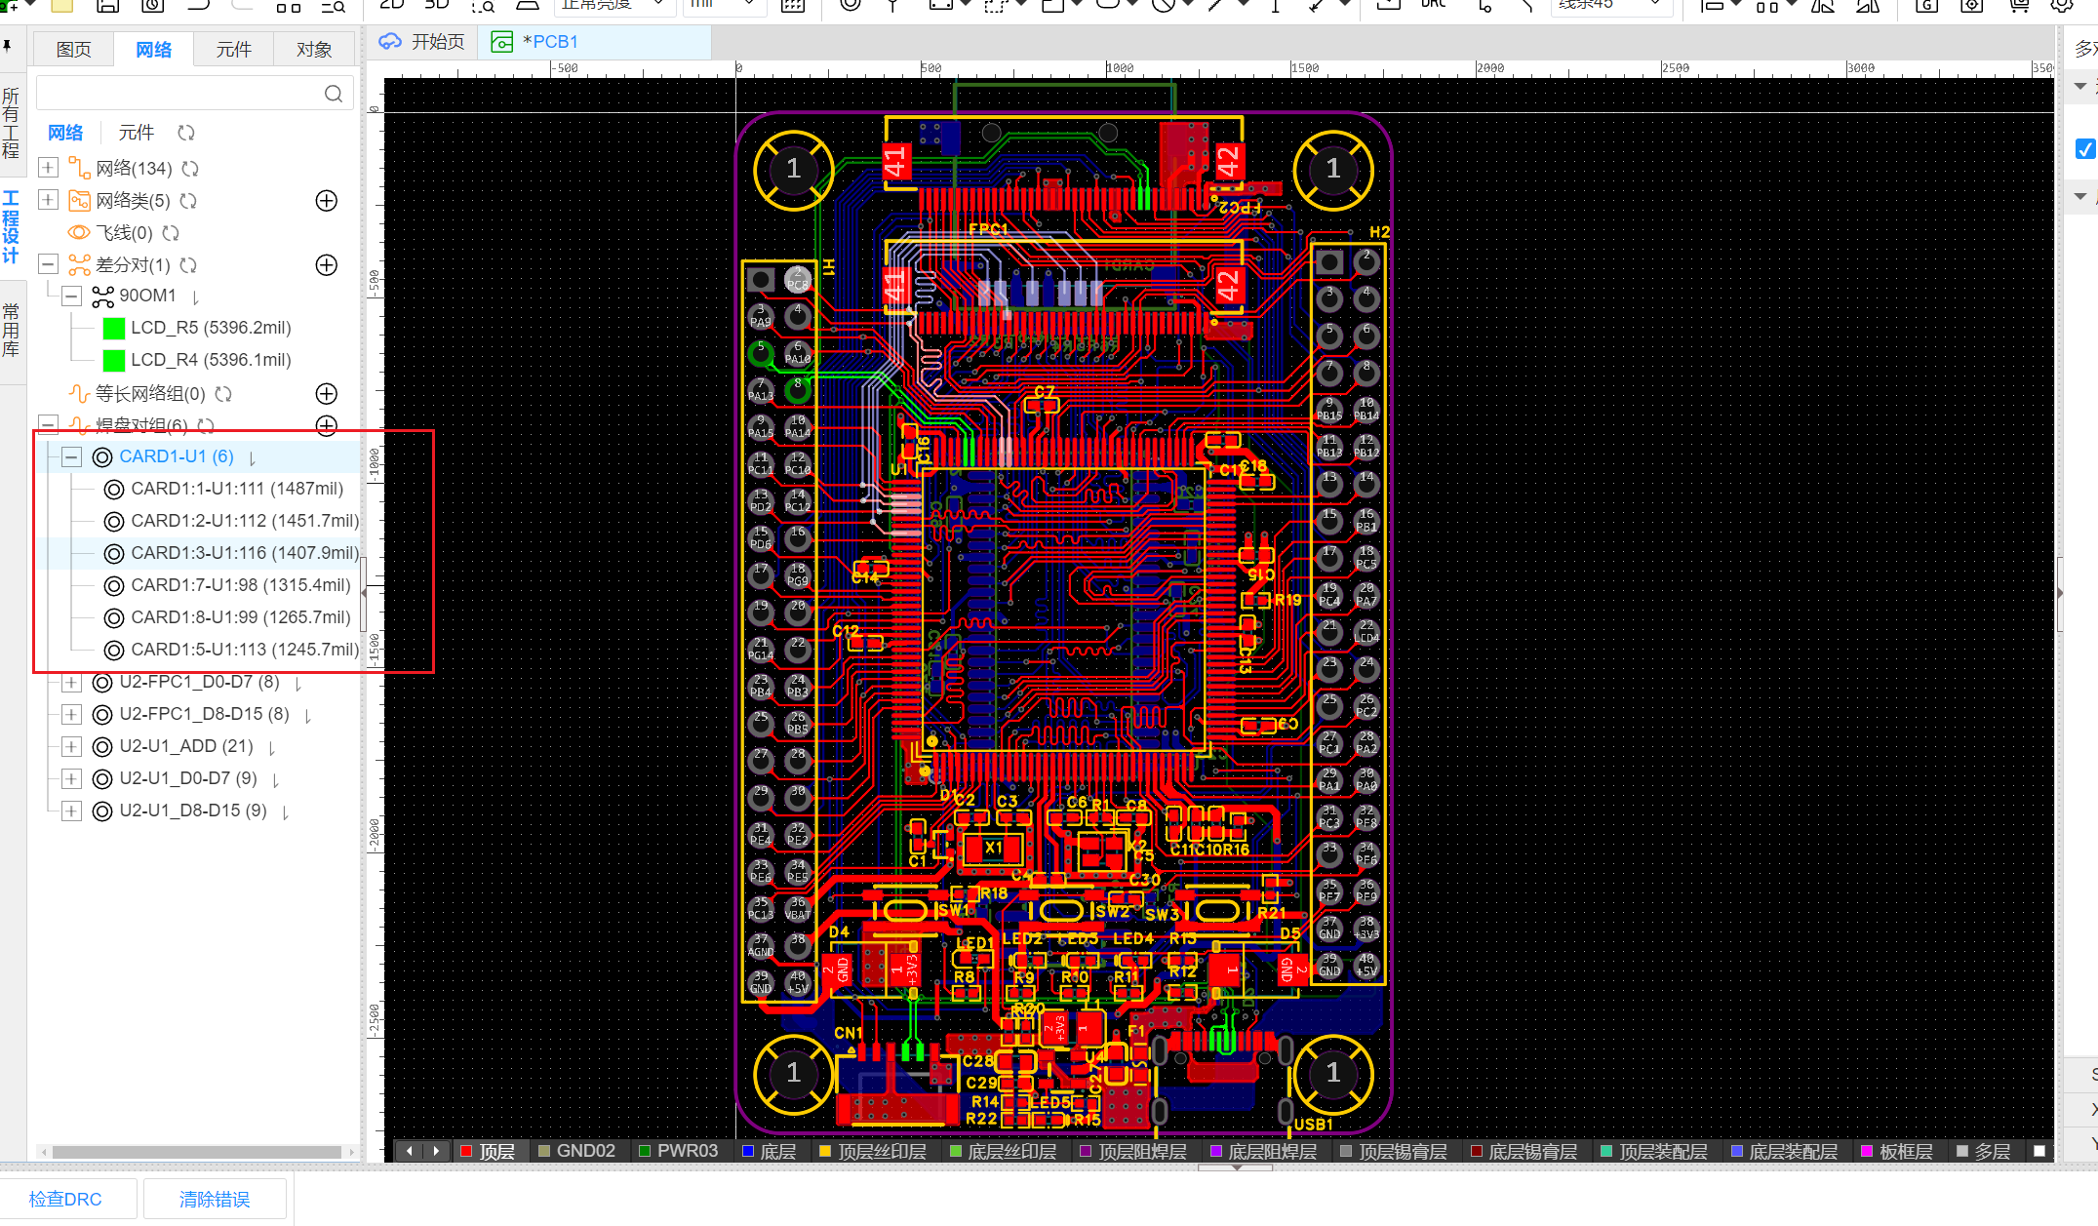Toggle the blue checkbox in the right panel
2098x1226 pixels.
2084,149
